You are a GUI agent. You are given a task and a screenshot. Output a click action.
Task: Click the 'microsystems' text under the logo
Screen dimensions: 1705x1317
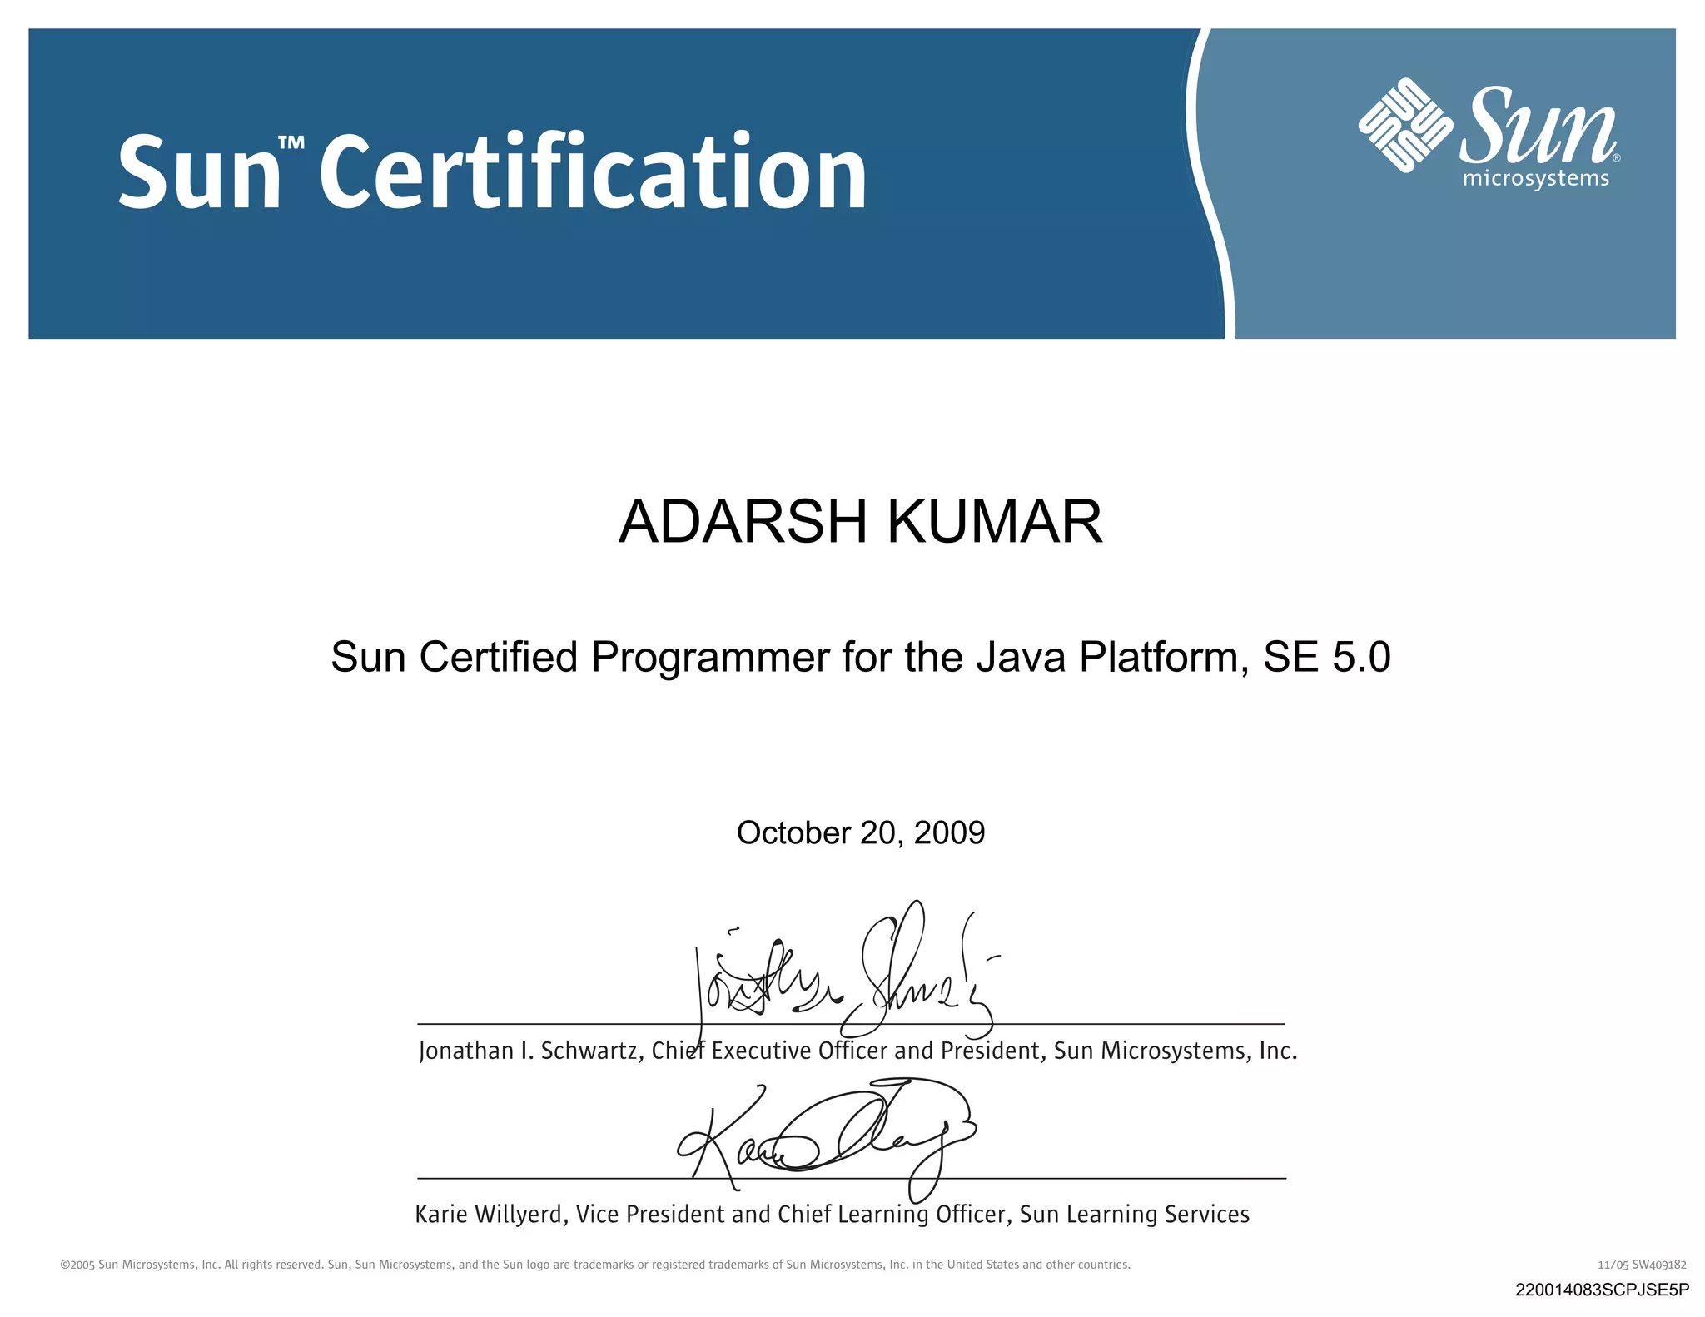point(1535,179)
